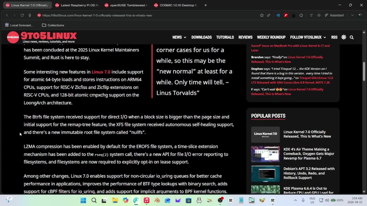Click the page vertical scrollbar thumb
This screenshot has width=367, height=206.
coord(364,69)
